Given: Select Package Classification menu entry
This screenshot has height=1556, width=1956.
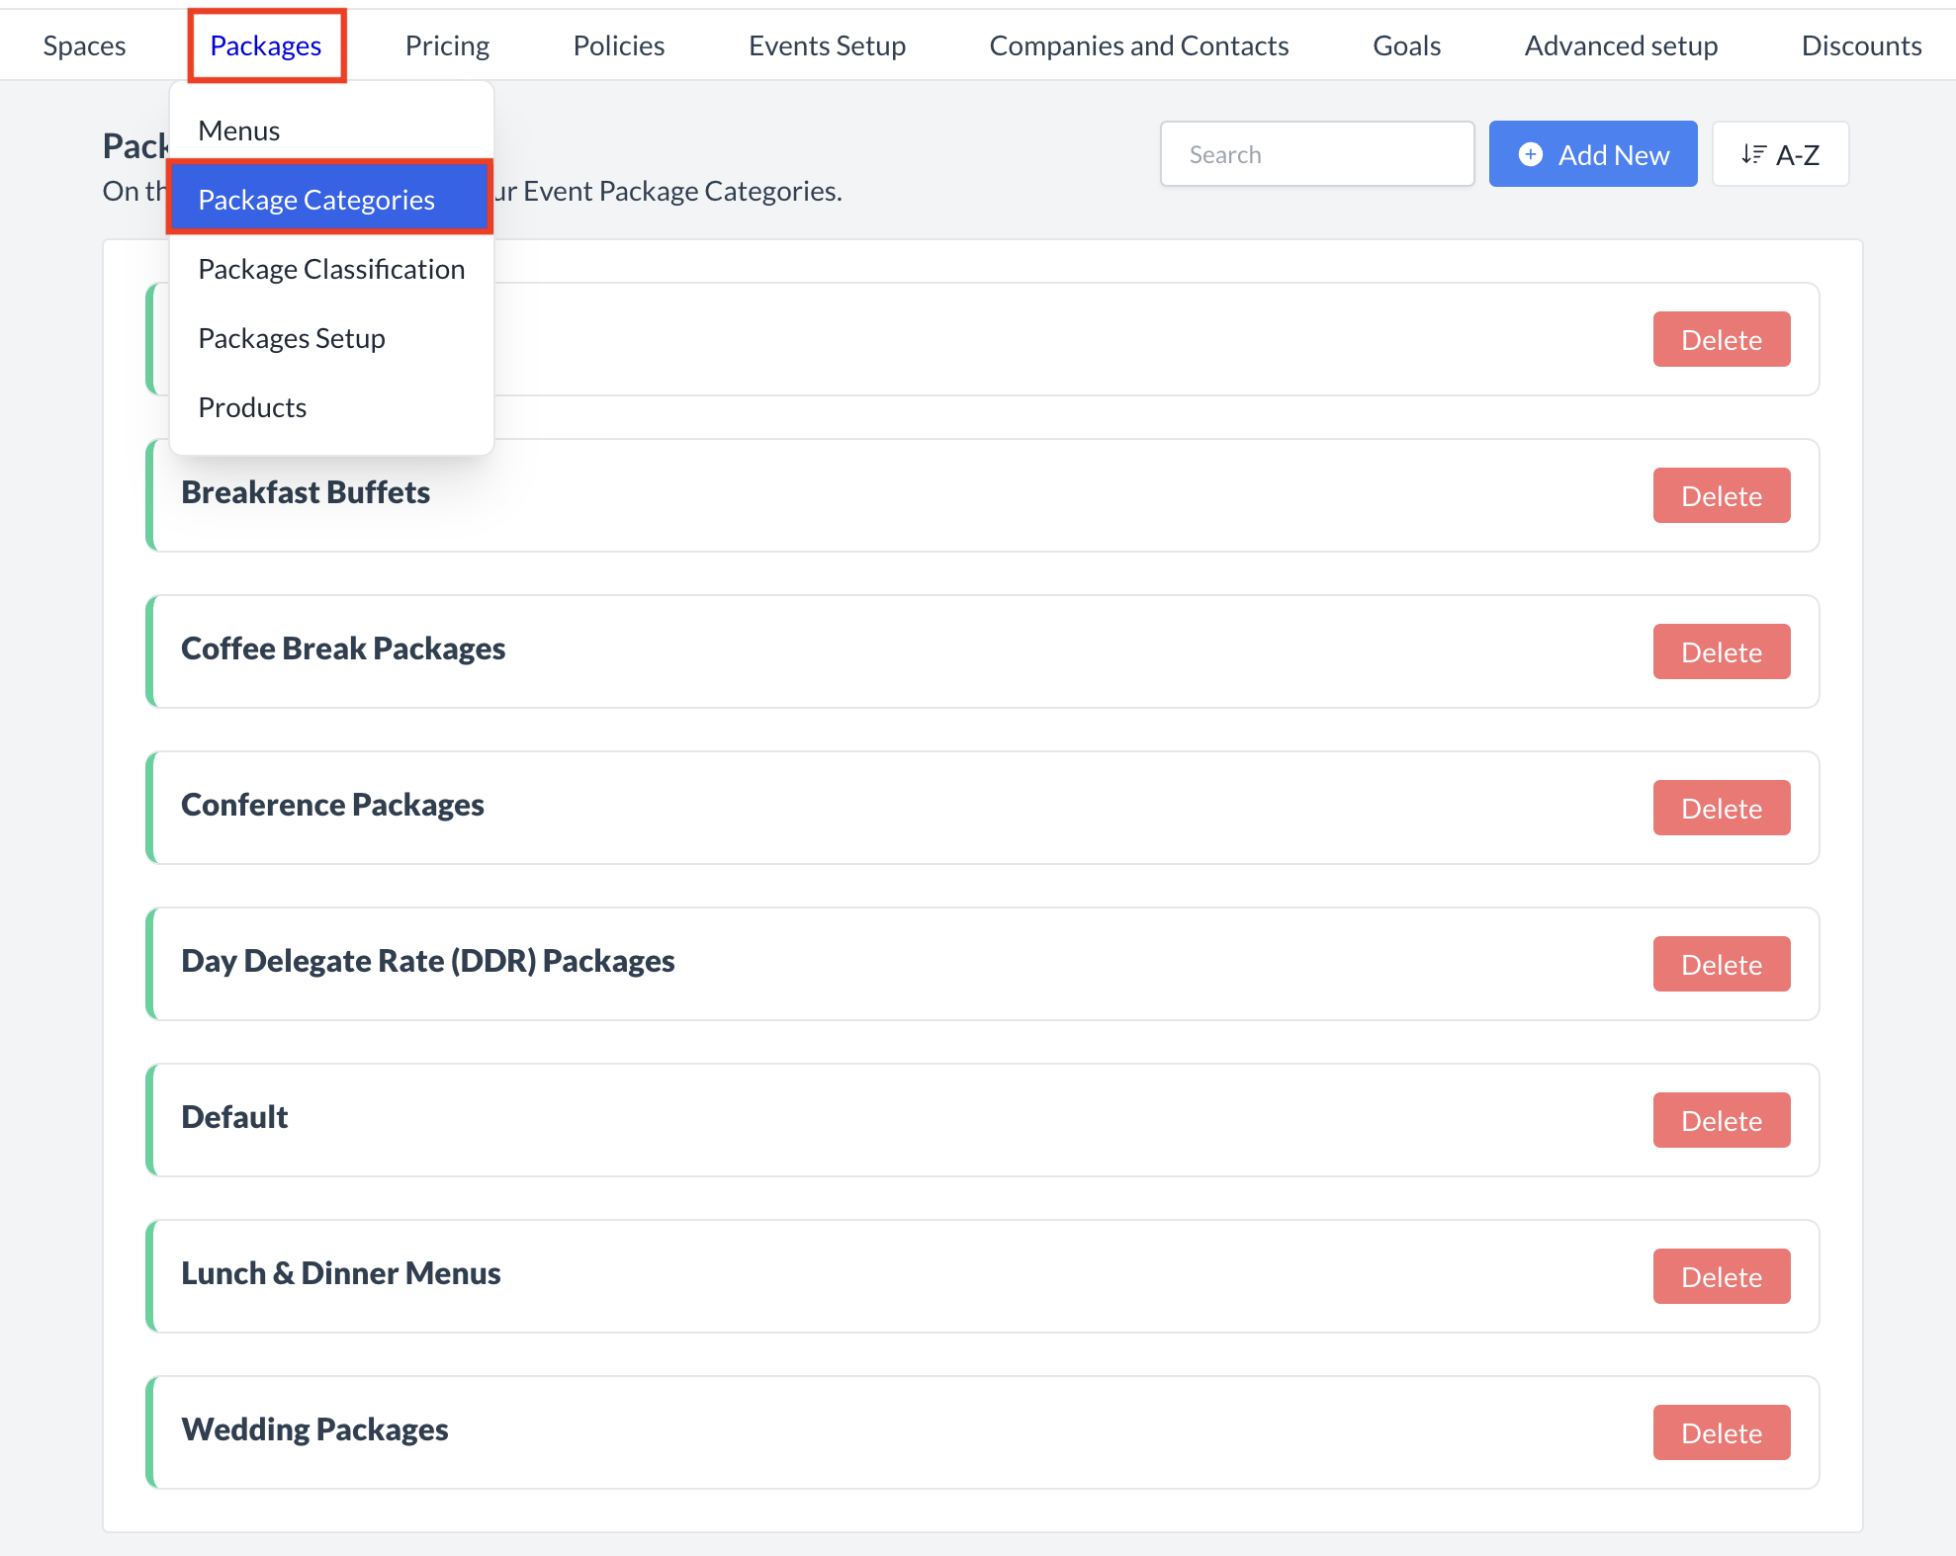Looking at the screenshot, I should tap(331, 268).
